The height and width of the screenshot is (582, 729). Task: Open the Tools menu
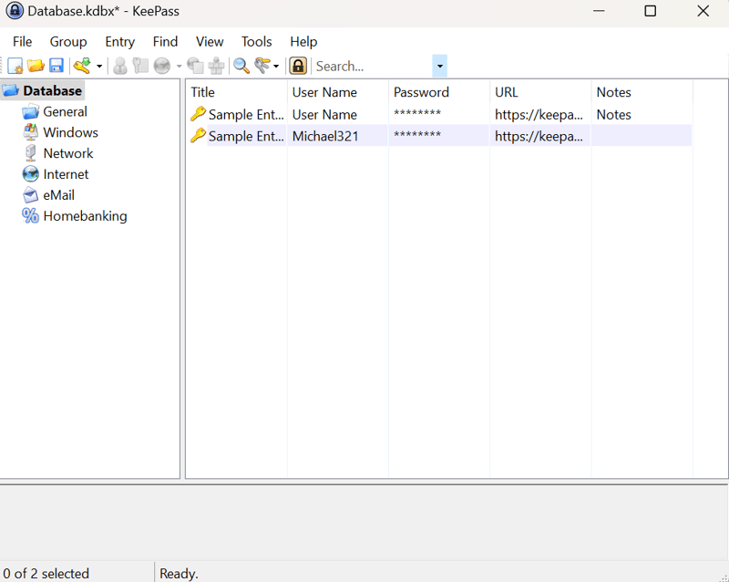pyautogui.click(x=257, y=41)
